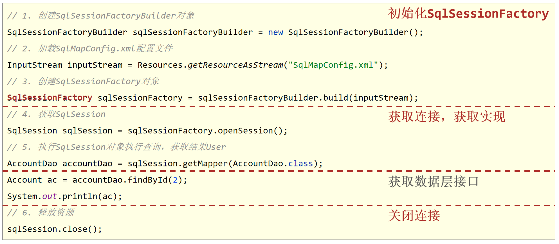Click the red "关闭连接" annotation
Viewport: 559px width, 244px height.
414,216
